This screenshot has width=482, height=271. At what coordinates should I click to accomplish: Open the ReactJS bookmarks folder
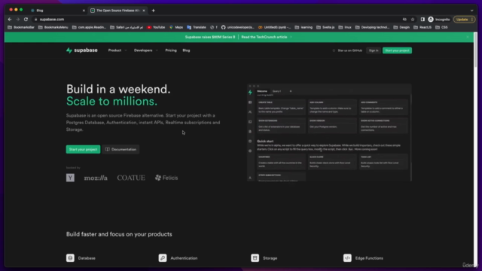pos(423,27)
